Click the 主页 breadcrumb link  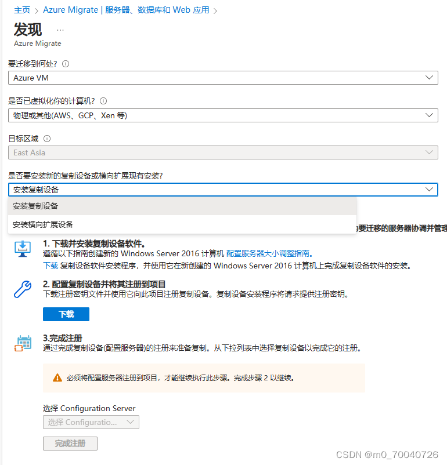pos(22,10)
